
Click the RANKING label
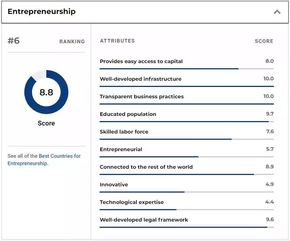(x=72, y=41)
